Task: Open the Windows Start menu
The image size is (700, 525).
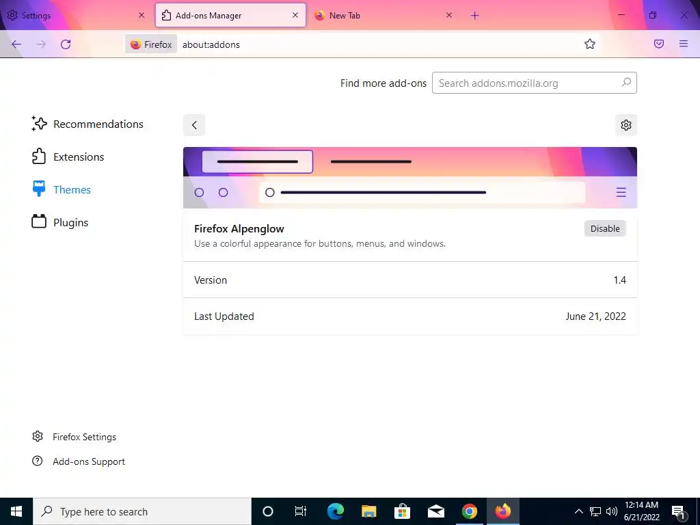Action: [16, 511]
